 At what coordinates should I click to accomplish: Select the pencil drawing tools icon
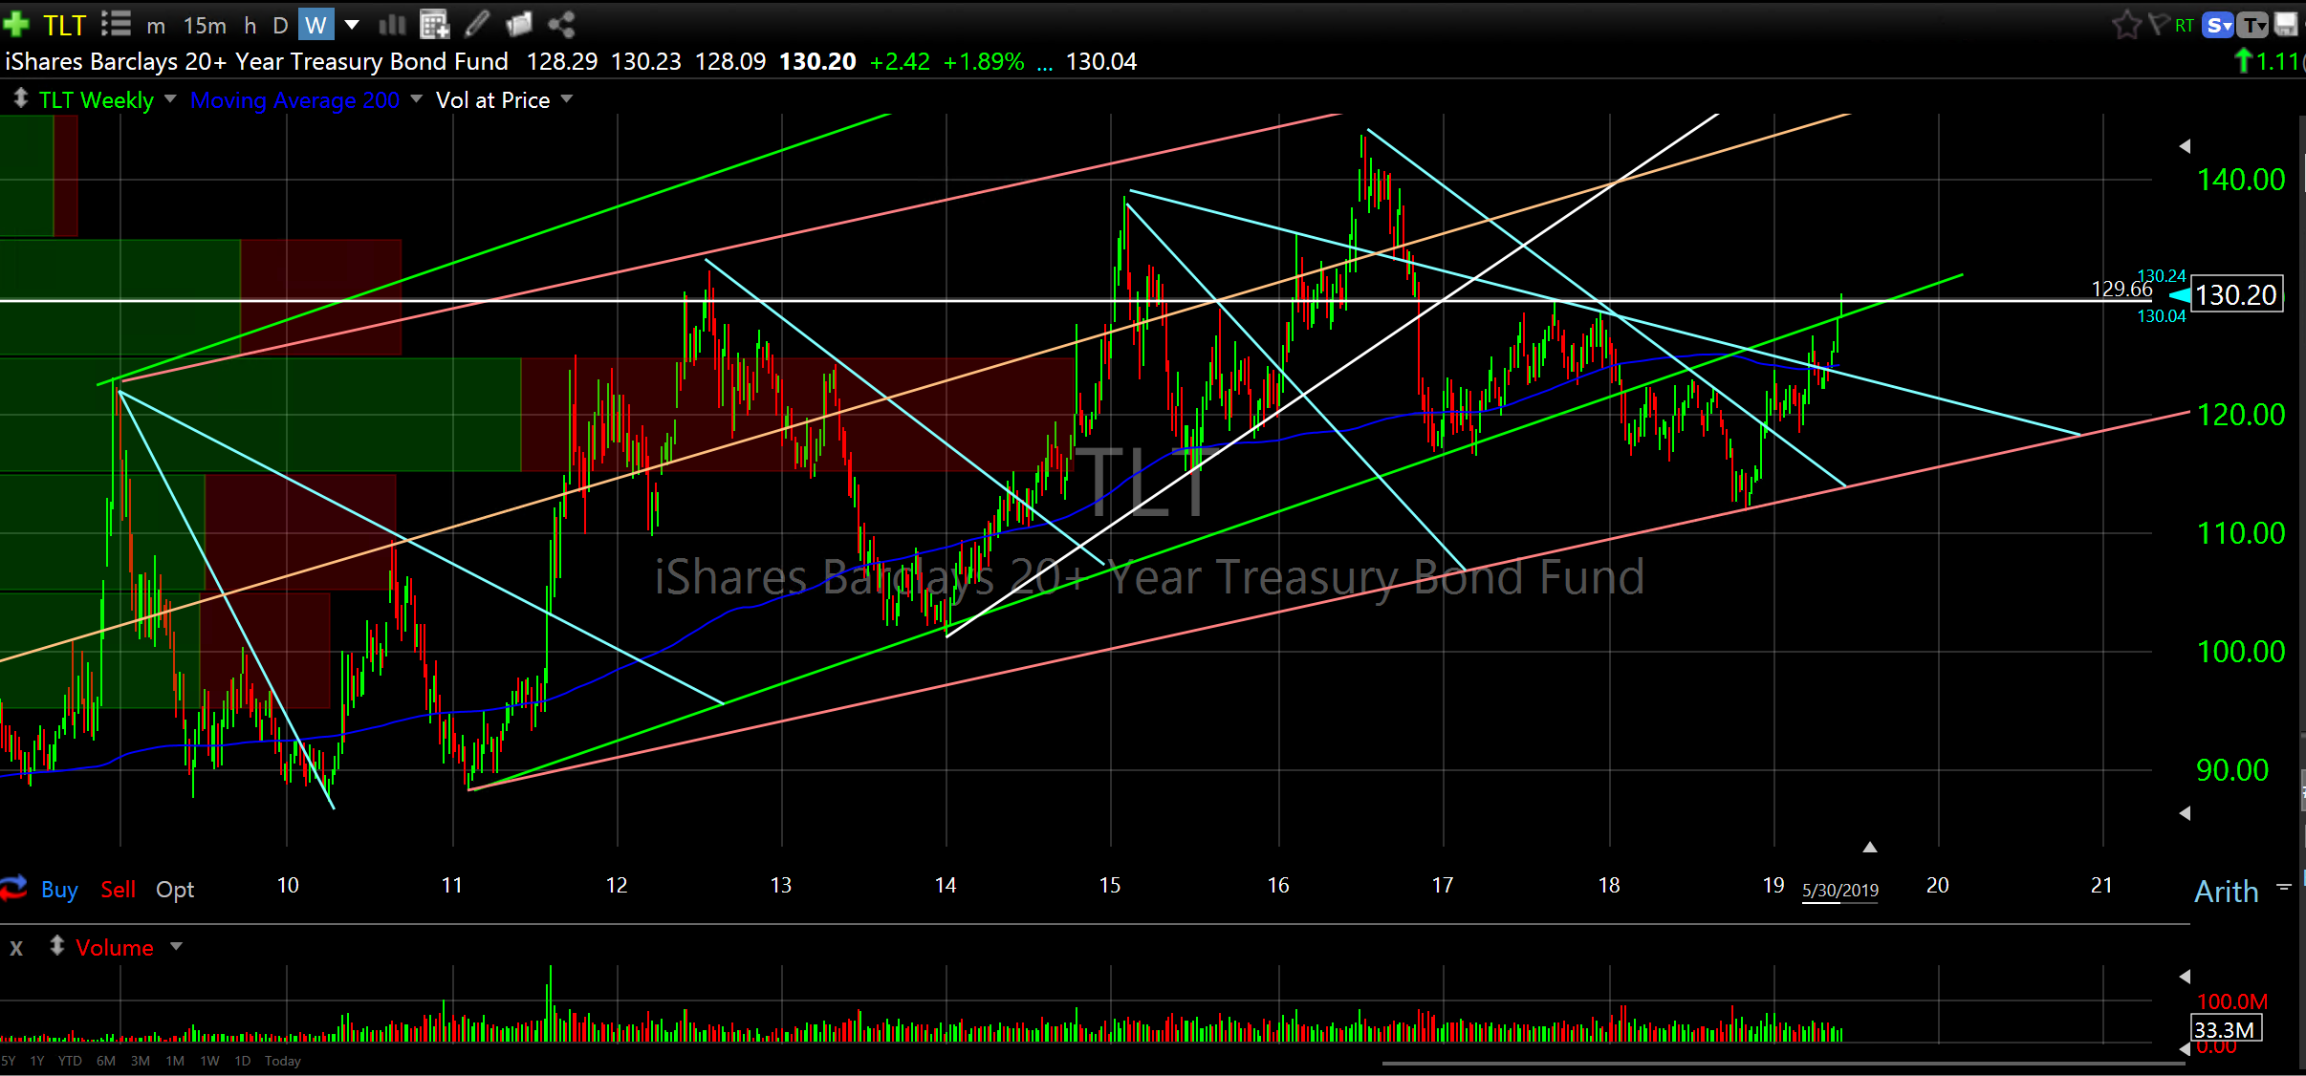point(477,25)
